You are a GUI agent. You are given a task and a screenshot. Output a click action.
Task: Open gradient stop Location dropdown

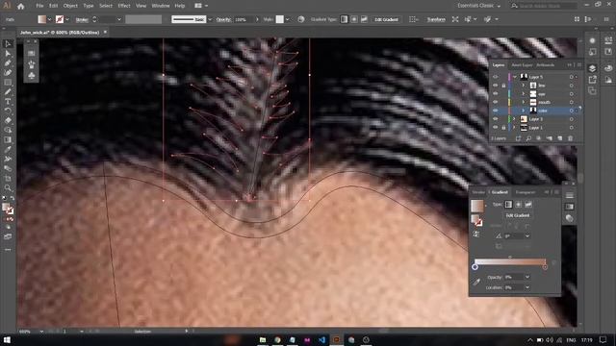pos(527,287)
